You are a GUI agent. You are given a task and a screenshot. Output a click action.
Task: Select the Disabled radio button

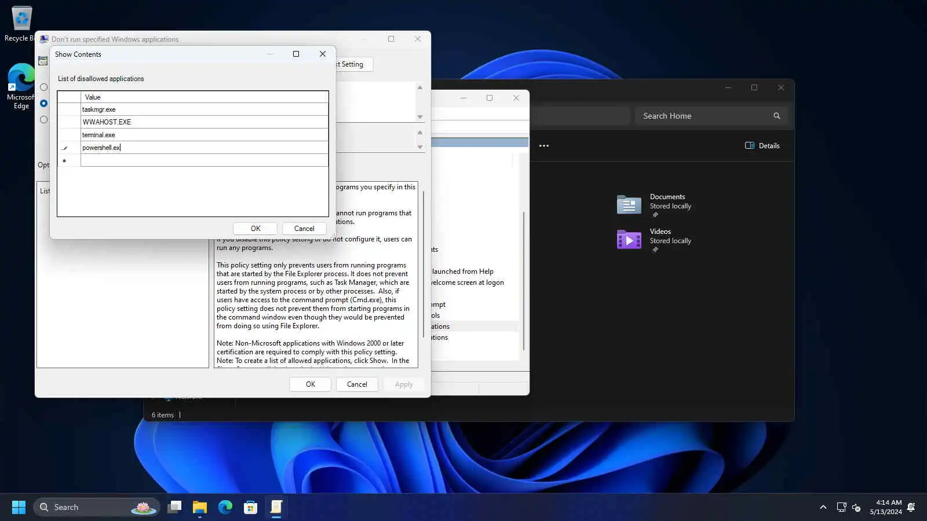pyautogui.click(x=43, y=120)
